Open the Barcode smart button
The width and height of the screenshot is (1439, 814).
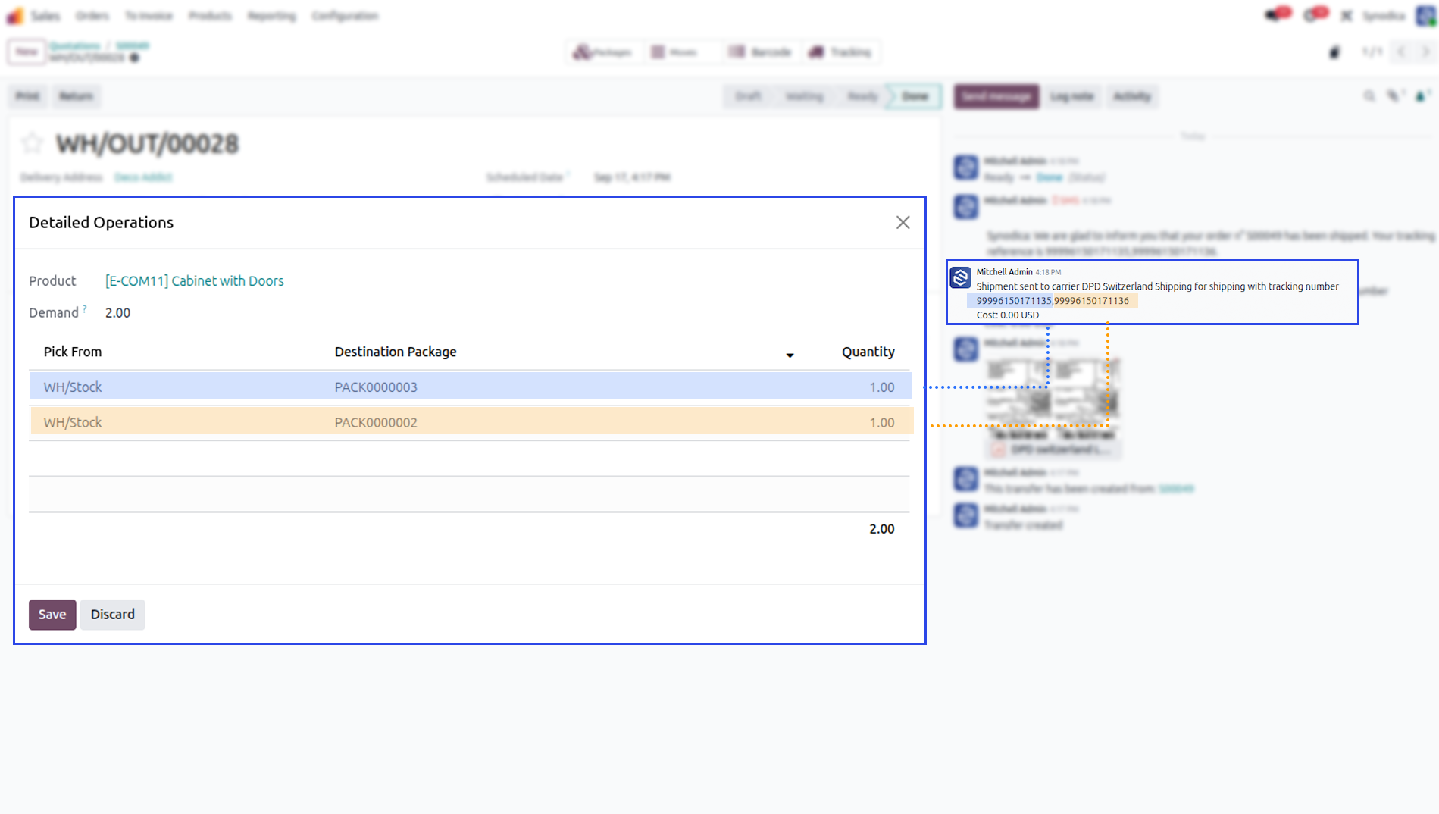[x=761, y=52]
